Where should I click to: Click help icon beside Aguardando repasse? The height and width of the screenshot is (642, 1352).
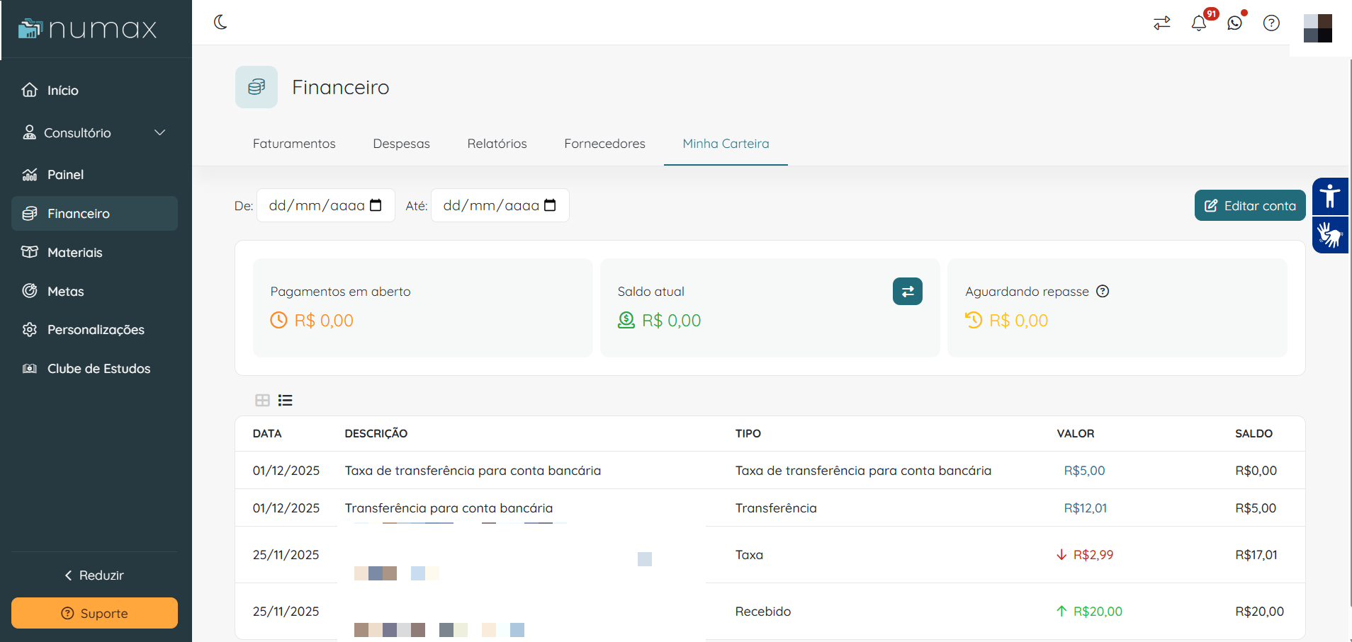click(1103, 291)
